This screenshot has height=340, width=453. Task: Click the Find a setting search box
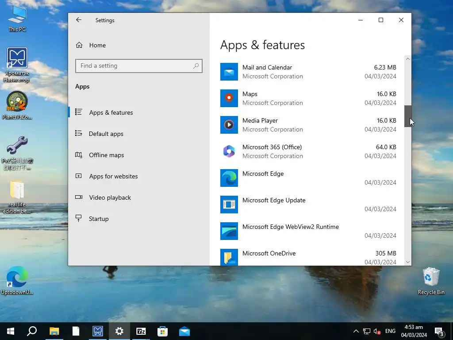click(138, 66)
